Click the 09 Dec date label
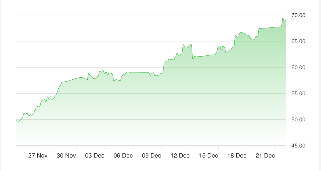321x171 pixels. click(x=152, y=156)
